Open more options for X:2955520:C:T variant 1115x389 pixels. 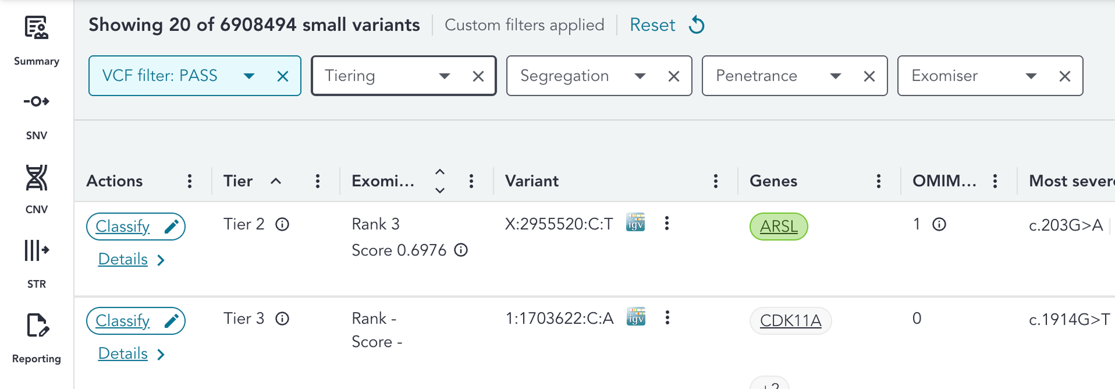(x=667, y=223)
